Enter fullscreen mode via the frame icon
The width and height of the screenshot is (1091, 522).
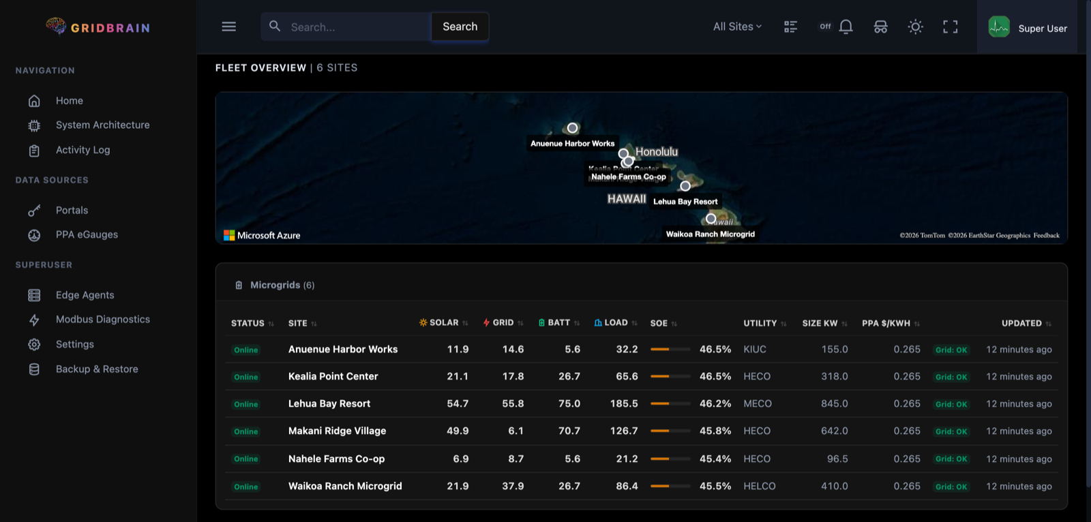(951, 27)
